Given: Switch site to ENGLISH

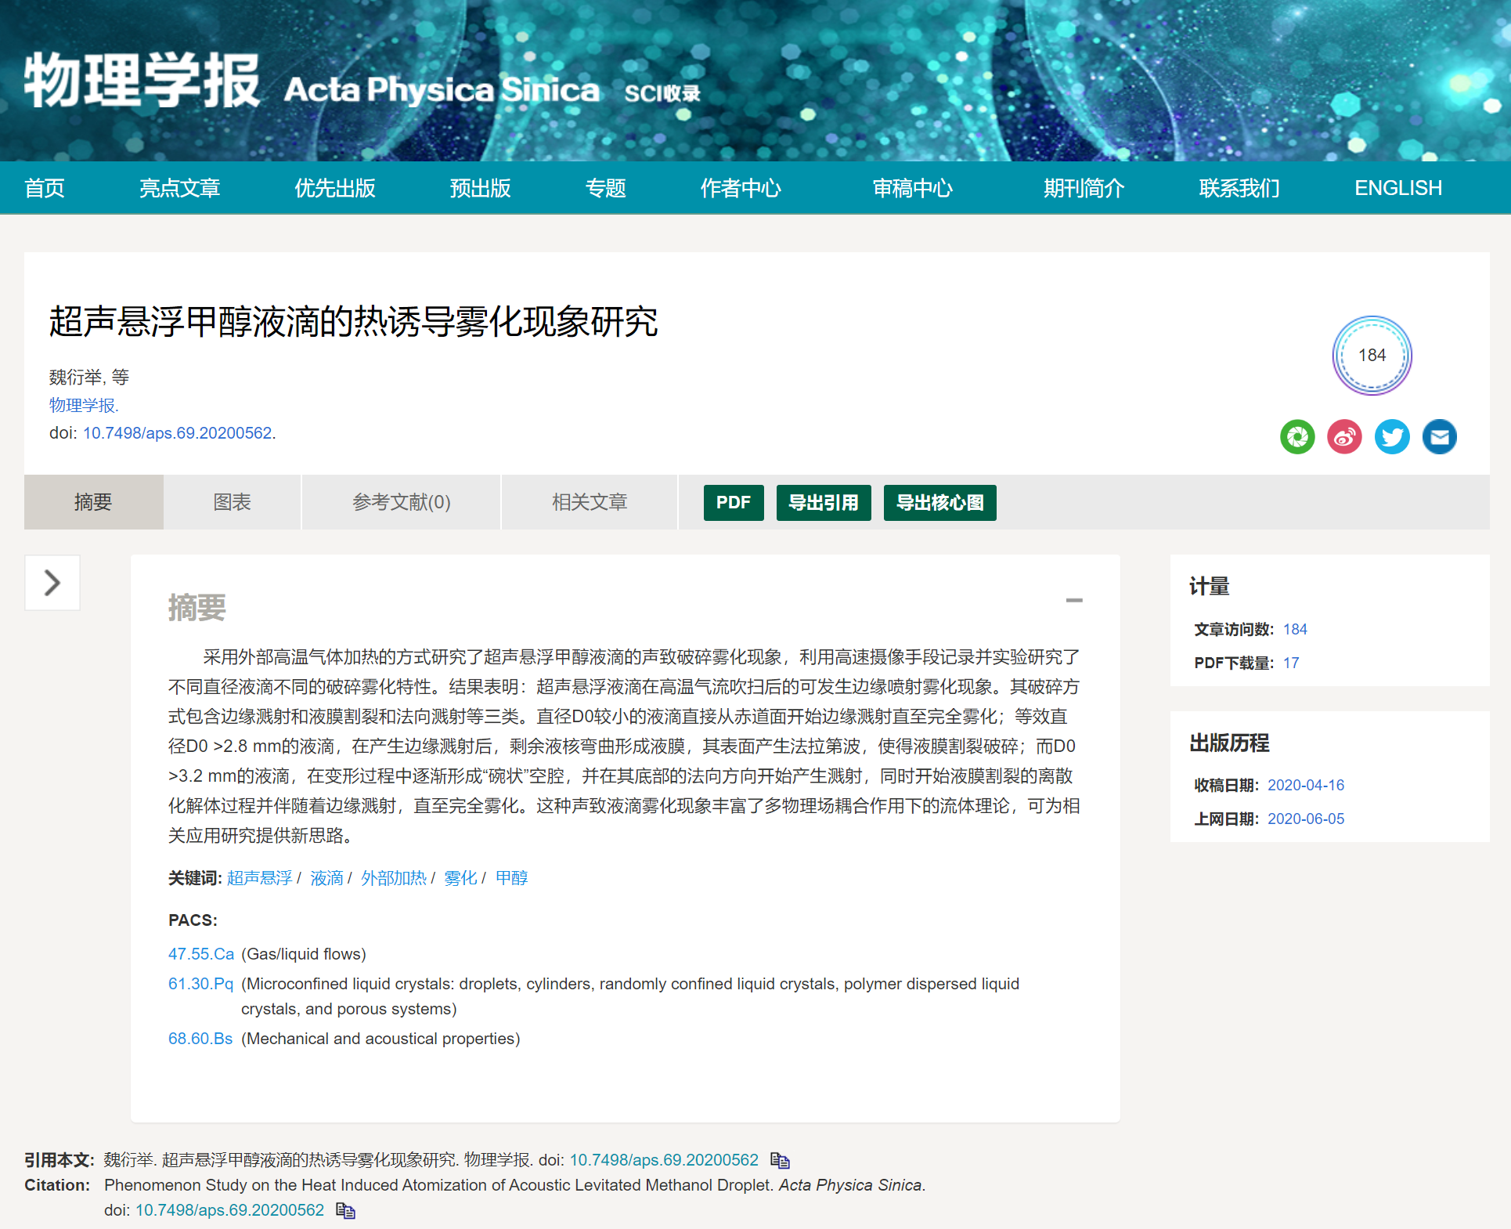Looking at the screenshot, I should [1397, 188].
